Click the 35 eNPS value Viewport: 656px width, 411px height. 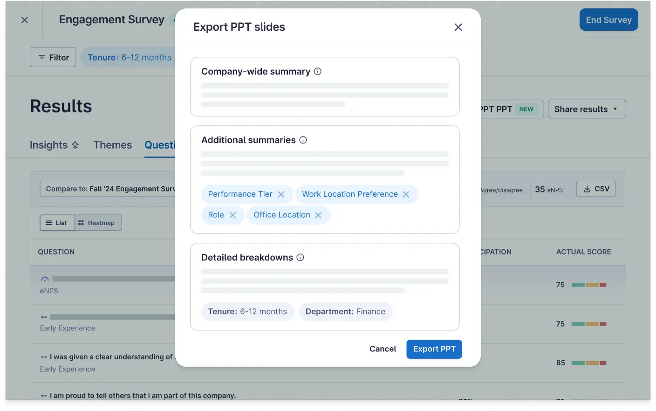[x=549, y=189]
